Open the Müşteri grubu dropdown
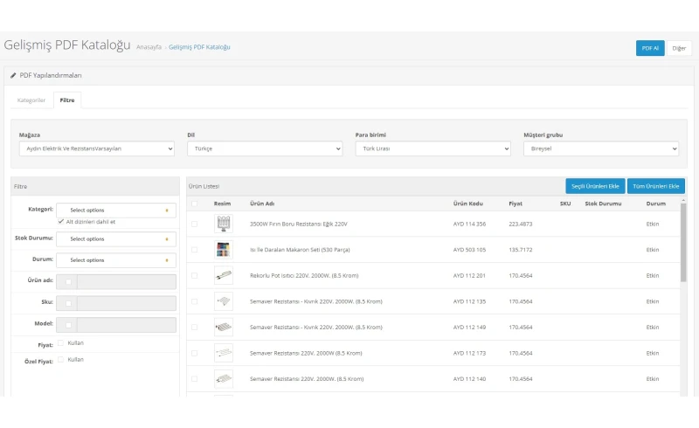 [600, 149]
